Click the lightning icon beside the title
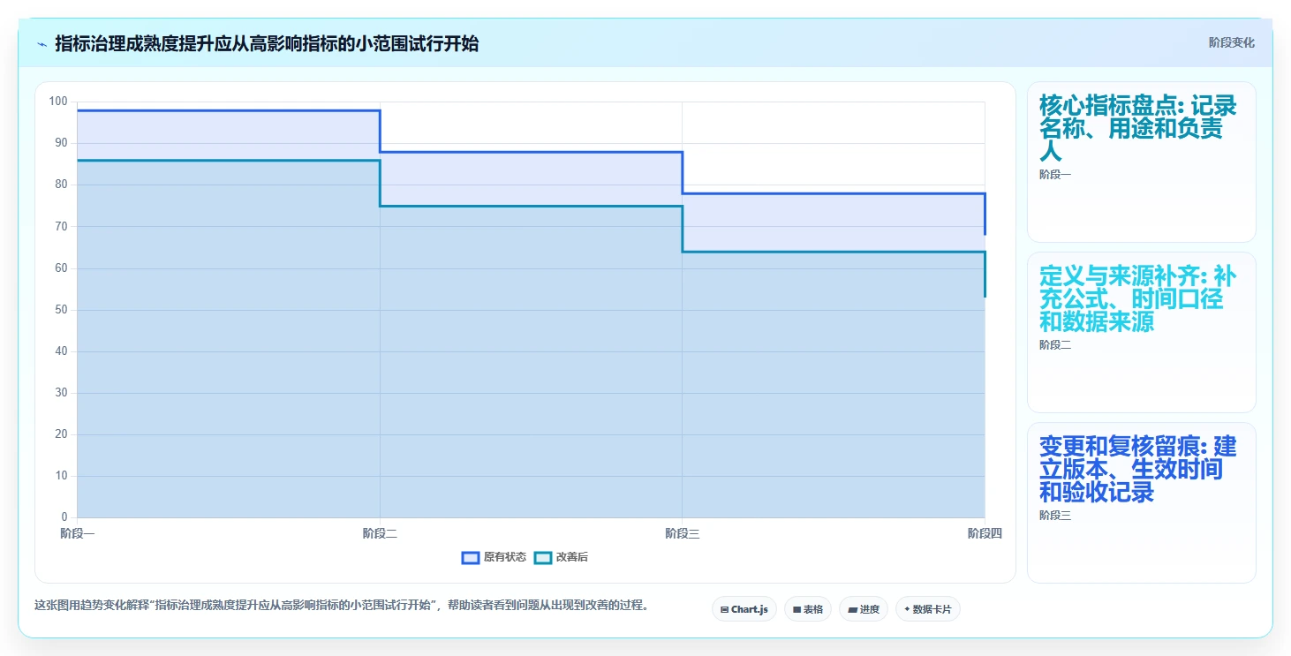This screenshot has height=656, width=1291. point(42,44)
